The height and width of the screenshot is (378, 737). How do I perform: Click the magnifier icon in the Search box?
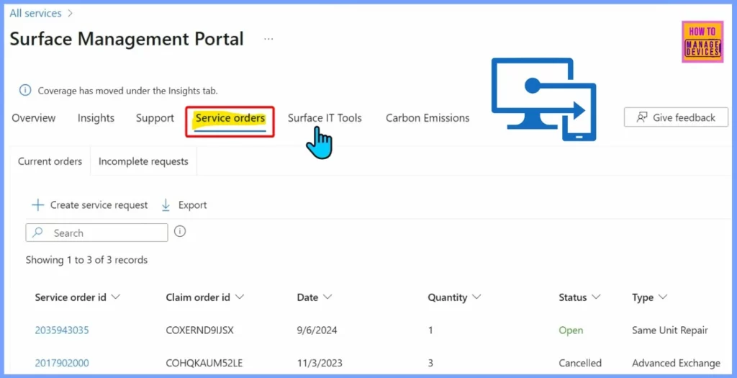[37, 233]
